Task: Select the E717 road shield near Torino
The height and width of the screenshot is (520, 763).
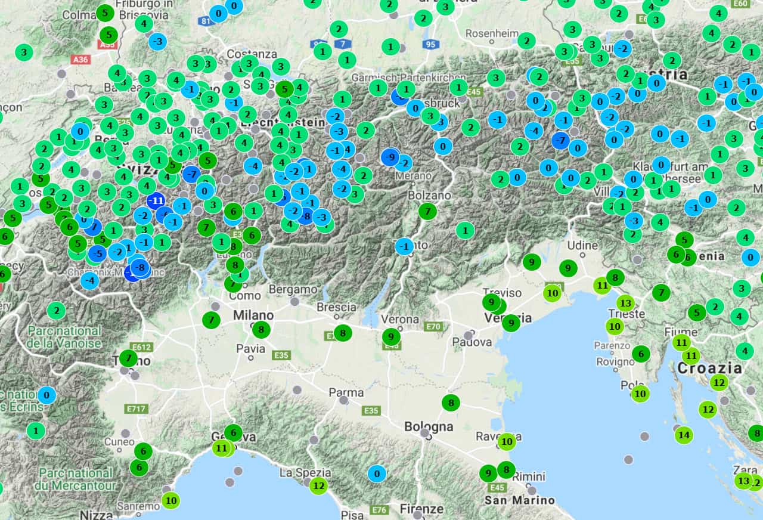Action: 137,409
